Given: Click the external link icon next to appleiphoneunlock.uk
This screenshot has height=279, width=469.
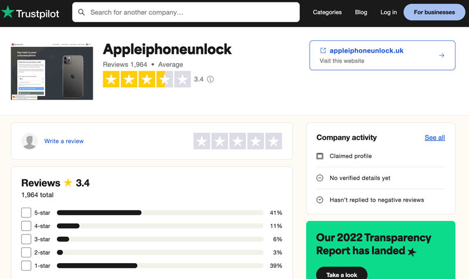Looking at the screenshot, I should pos(323,50).
